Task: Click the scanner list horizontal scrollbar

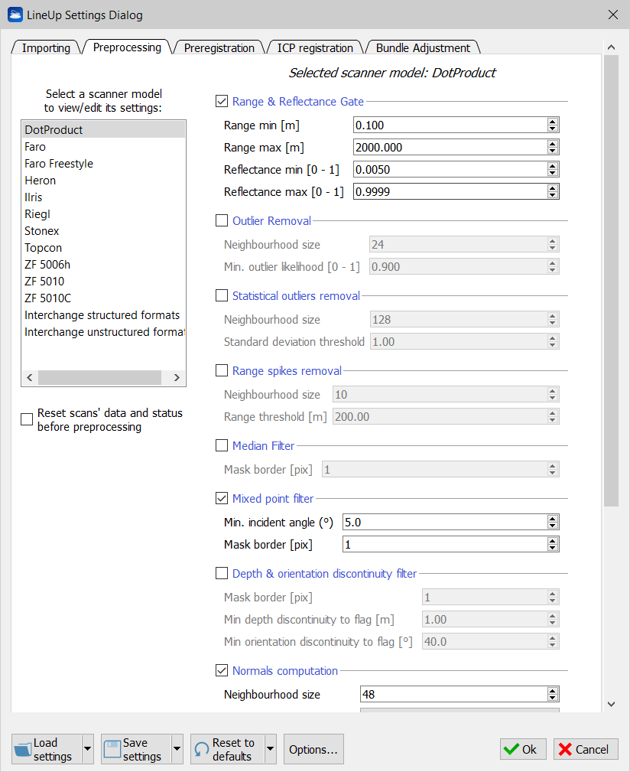Action: click(x=99, y=378)
